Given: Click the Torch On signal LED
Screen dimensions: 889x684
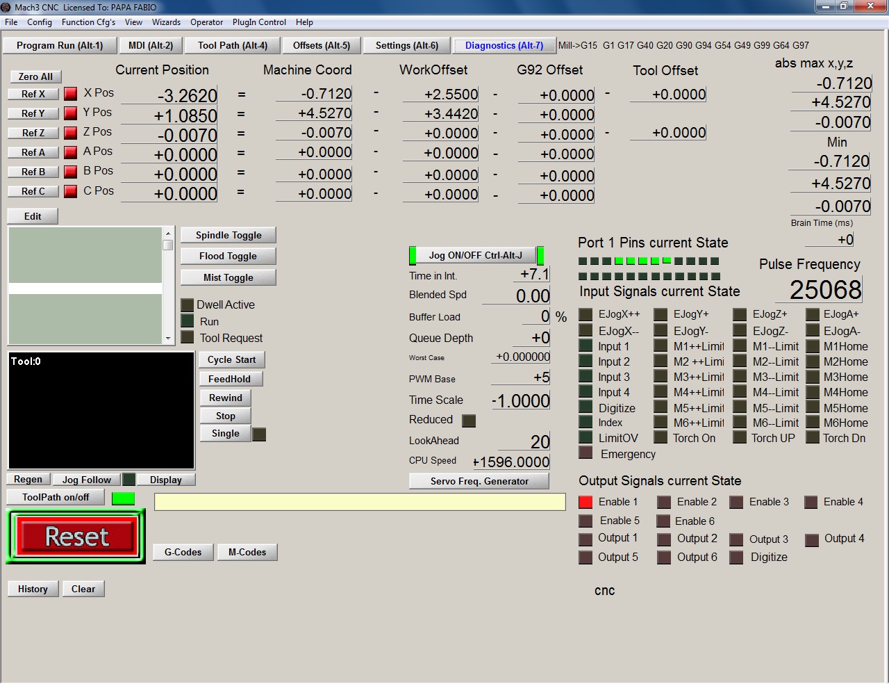Looking at the screenshot, I should pyautogui.click(x=660, y=438).
